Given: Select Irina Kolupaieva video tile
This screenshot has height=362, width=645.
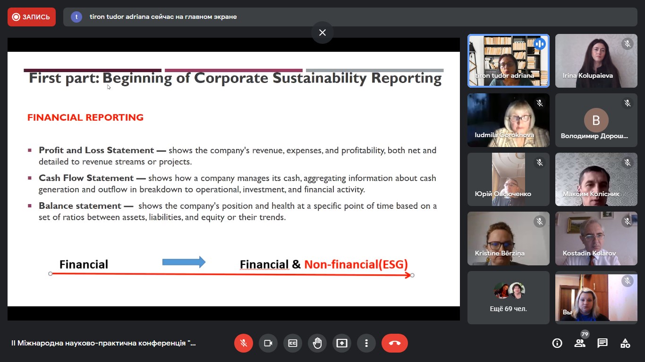Looking at the screenshot, I should (x=596, y=61).
